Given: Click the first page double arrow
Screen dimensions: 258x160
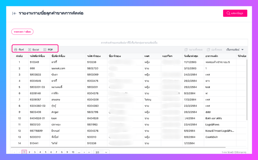Looking at the screenshot, I should [x=15, y=152].
